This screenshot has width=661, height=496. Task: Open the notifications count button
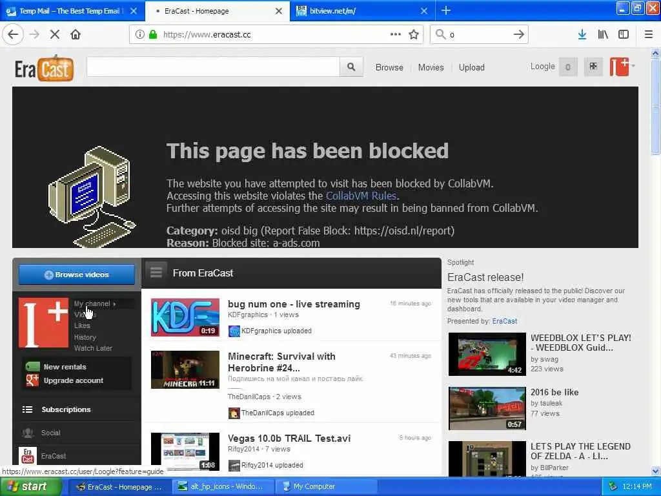[x=568, y=67]
